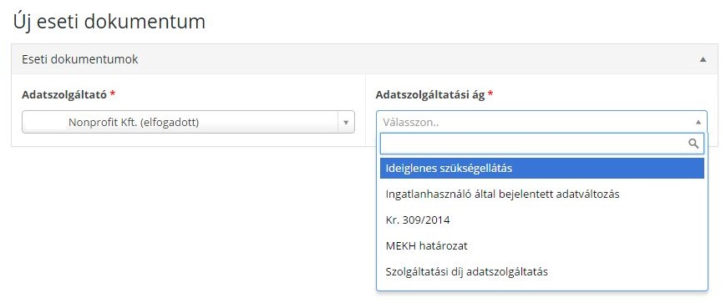
Task: Click empty panel area under Adatszolgáltató box
Action: click(x=188, y=139)
